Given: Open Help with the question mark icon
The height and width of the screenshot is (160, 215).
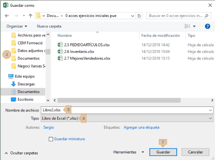Looking at the screenshot, I should pos(207,26).
